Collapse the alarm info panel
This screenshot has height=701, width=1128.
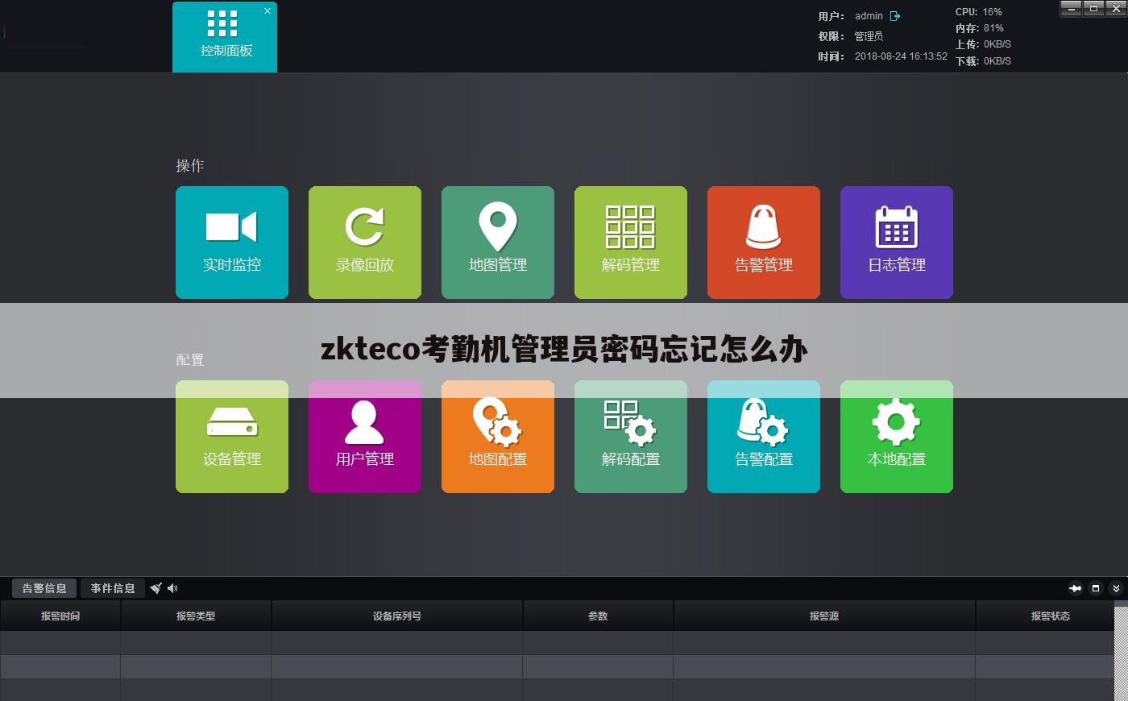pyautogui.click(x=1116, y=588)
